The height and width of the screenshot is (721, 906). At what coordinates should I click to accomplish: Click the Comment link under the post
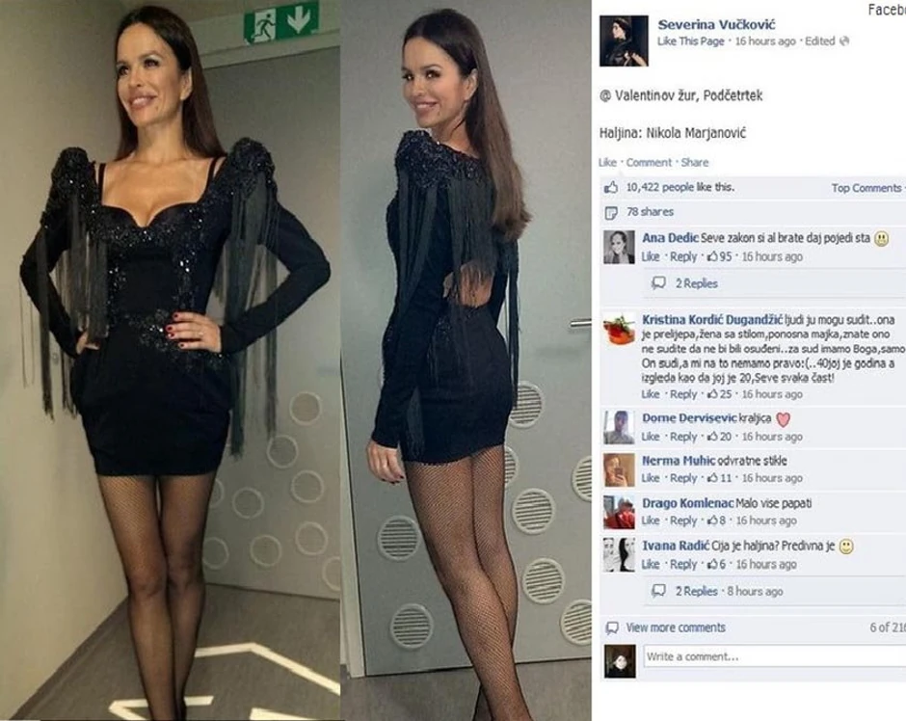[x=649, y=162]
